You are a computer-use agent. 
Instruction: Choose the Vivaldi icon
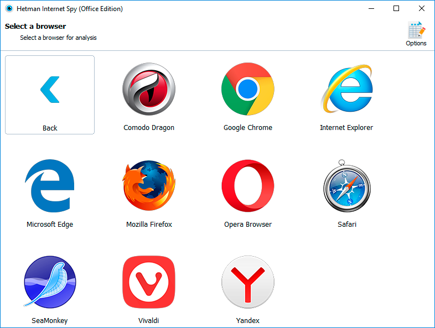149,282
